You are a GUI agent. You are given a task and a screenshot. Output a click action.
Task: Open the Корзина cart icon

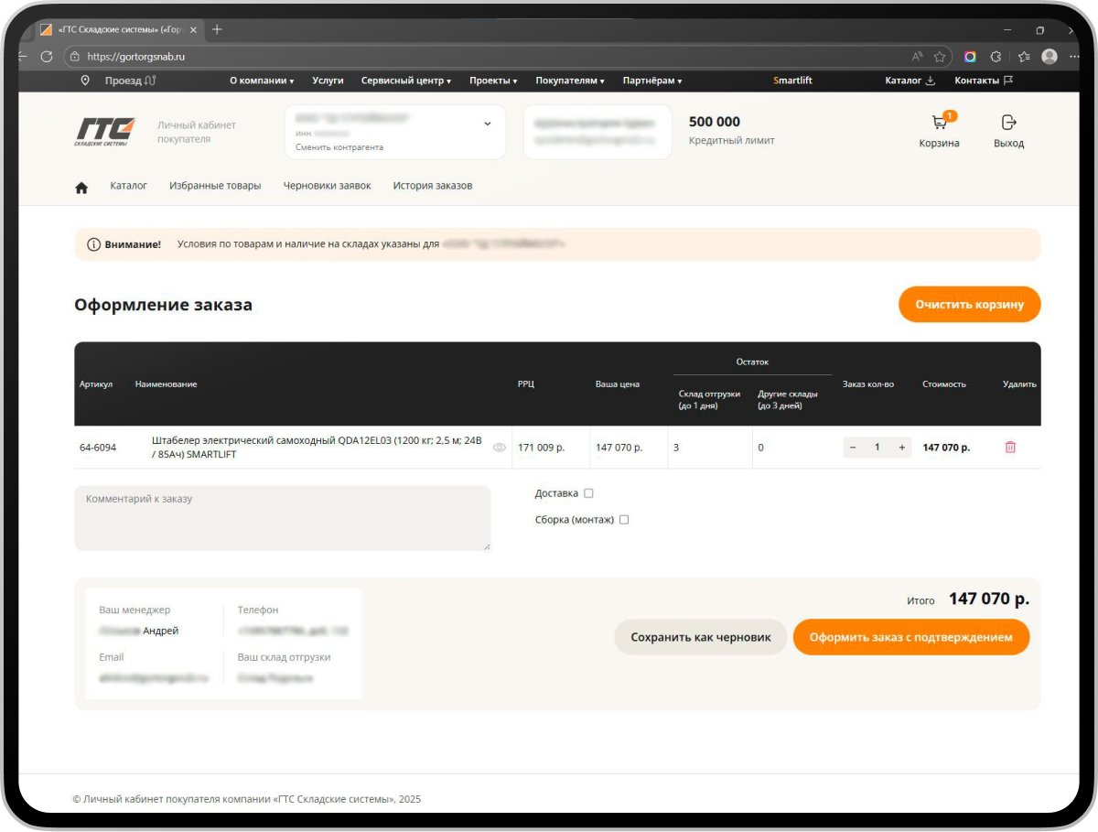pos(939,124)
